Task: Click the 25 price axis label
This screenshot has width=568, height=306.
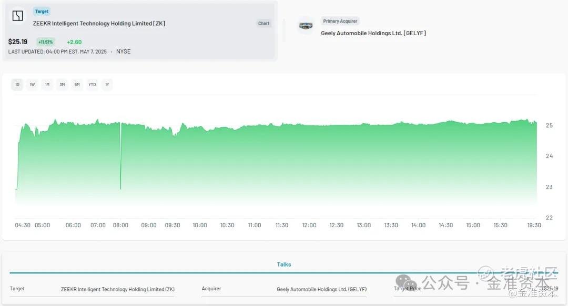Action: pyautogui.click(x=549, y=125)
